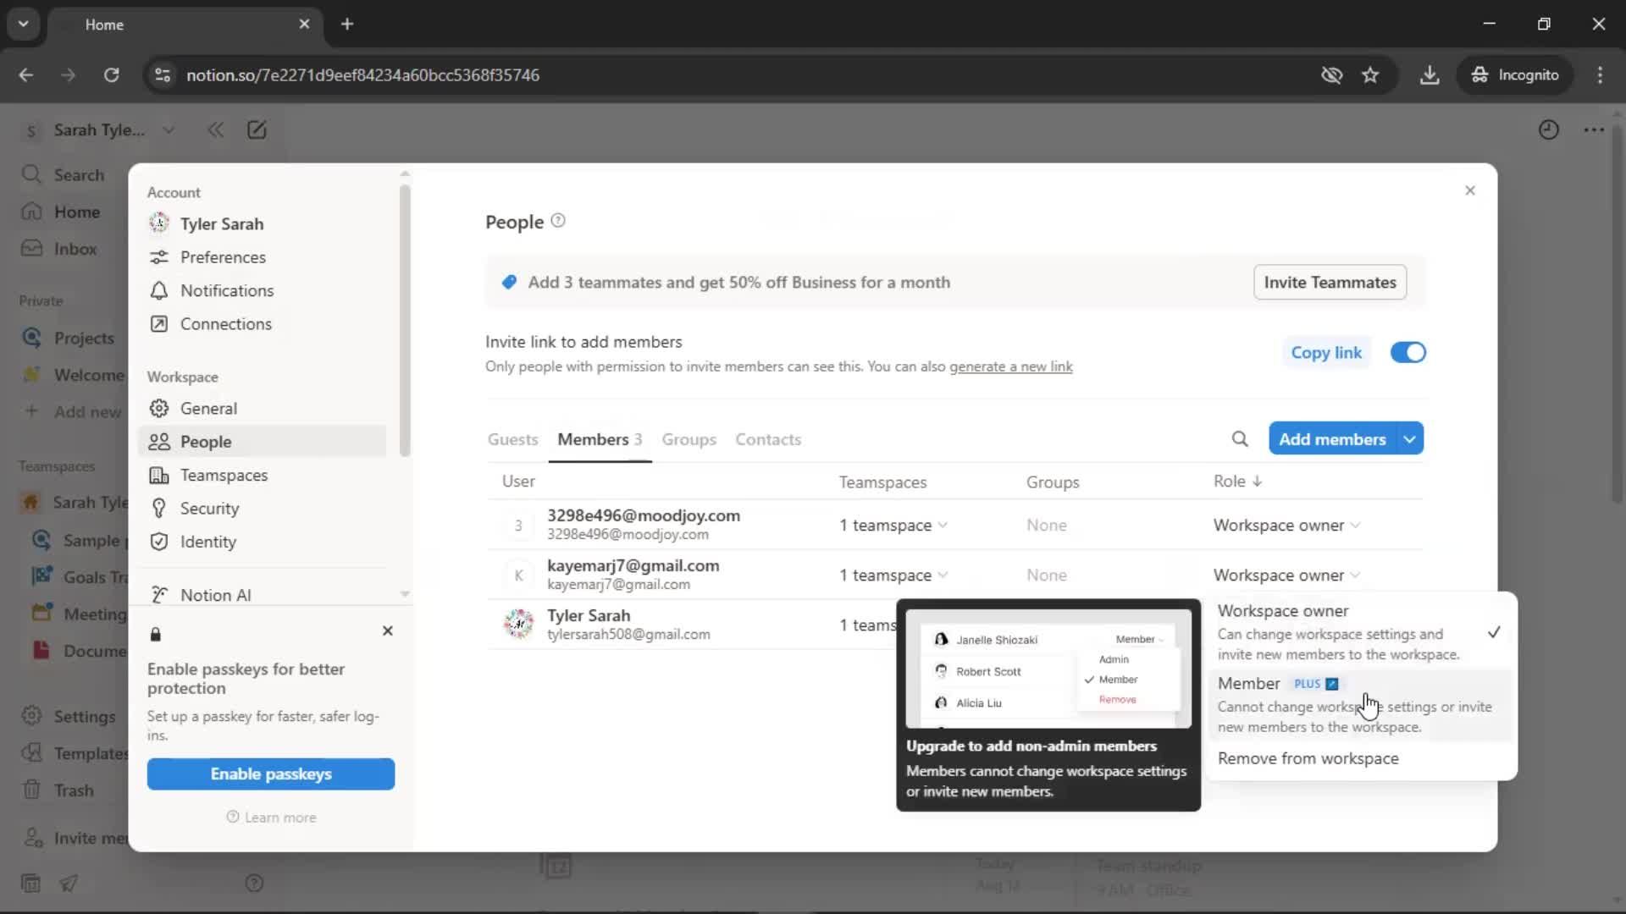This screenshot has height=914, width=1626.
Task: Click the settings sidebar scrollbar
Action: coord(405,322)
